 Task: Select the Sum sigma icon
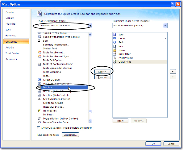tap(39, 41)
